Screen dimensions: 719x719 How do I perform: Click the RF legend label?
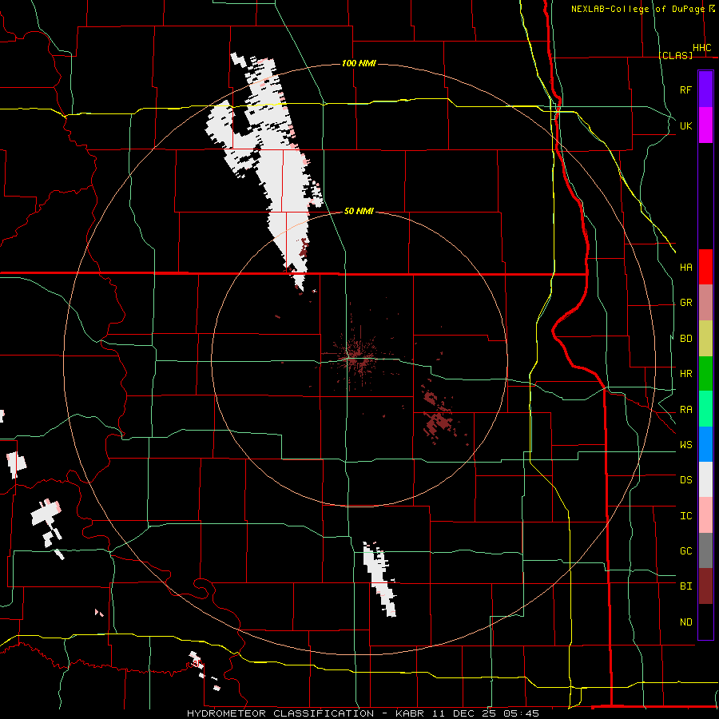coord(685,89)
